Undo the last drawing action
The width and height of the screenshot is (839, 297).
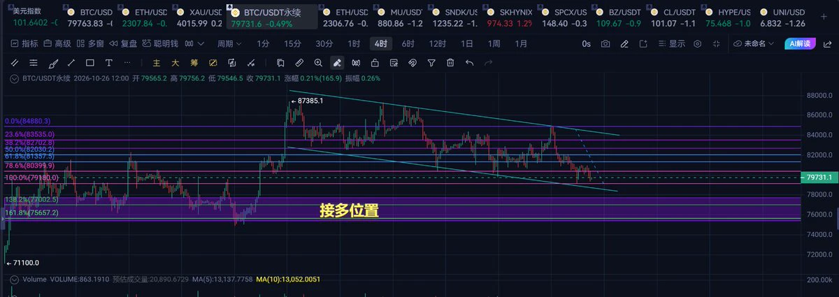[469, 62]
